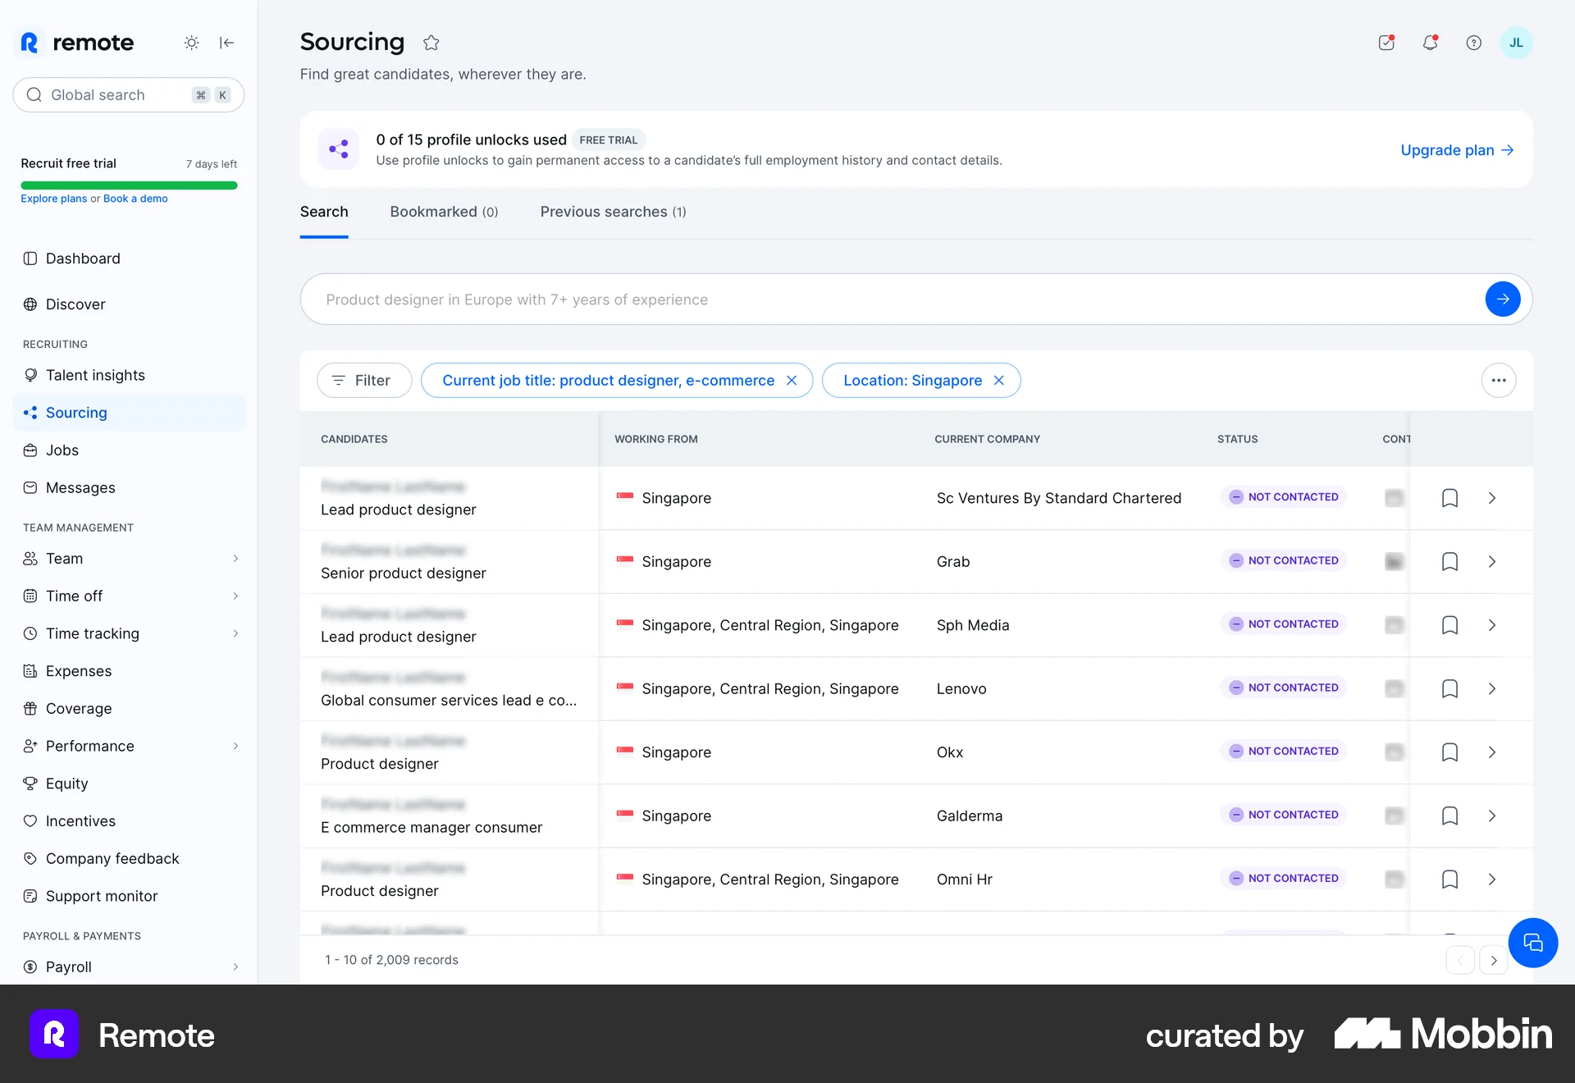The height and width of the screenshot is (1083, 1575).
Task: Bookmark the Okx product designer candidate
Action: click(1449, 752)
